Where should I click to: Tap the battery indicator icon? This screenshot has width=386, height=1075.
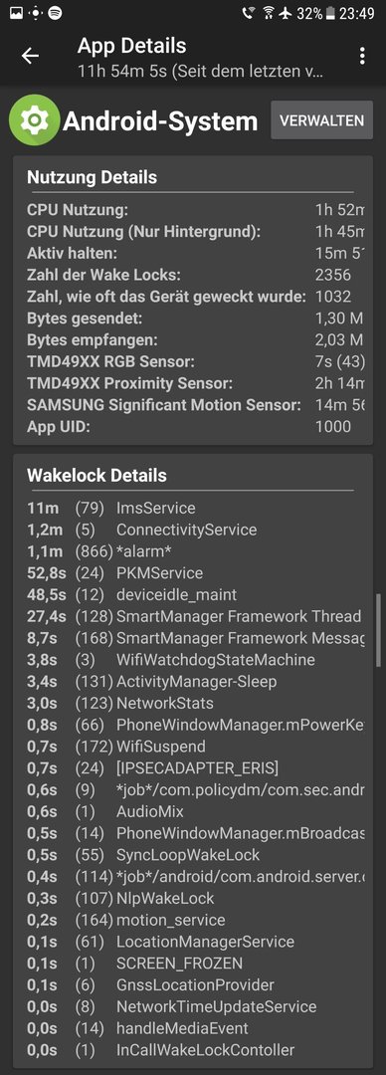click(x=331, y=13)
